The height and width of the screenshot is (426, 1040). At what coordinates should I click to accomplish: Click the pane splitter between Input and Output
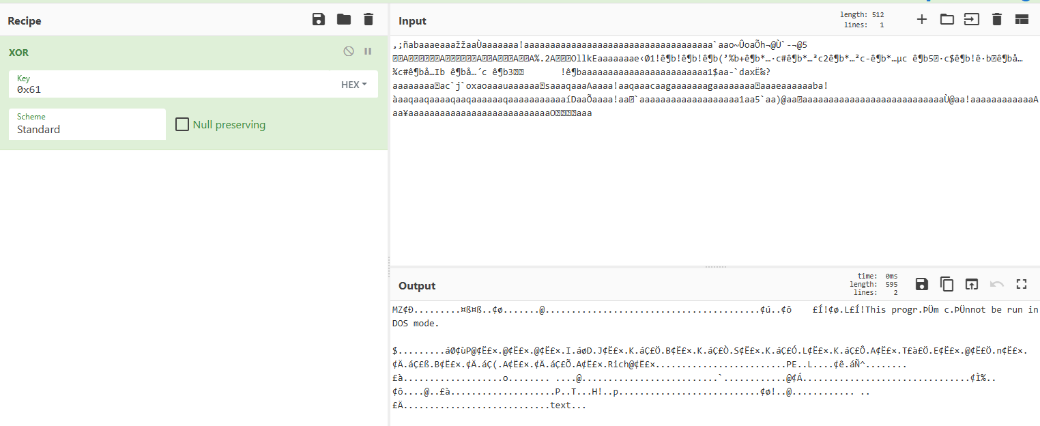(x=714, y=266)
